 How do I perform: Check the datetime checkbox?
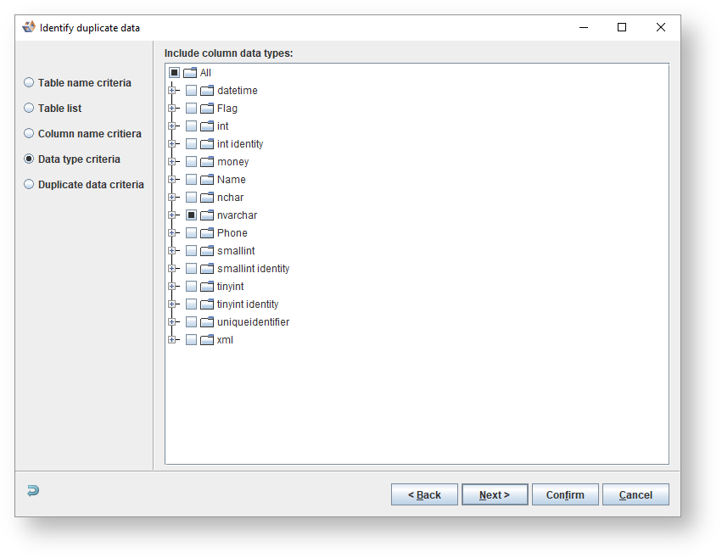(x=191, y=90)
